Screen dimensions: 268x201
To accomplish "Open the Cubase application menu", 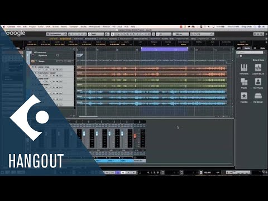I will click(x=11, y=27).
